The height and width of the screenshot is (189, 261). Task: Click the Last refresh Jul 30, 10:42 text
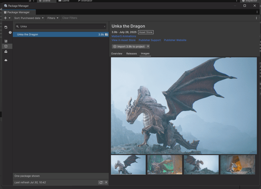30,182
